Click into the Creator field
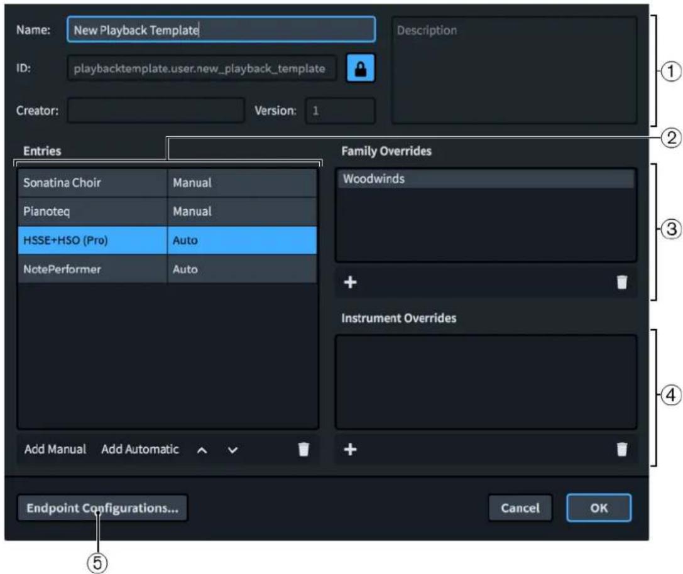 pos(156,111)
